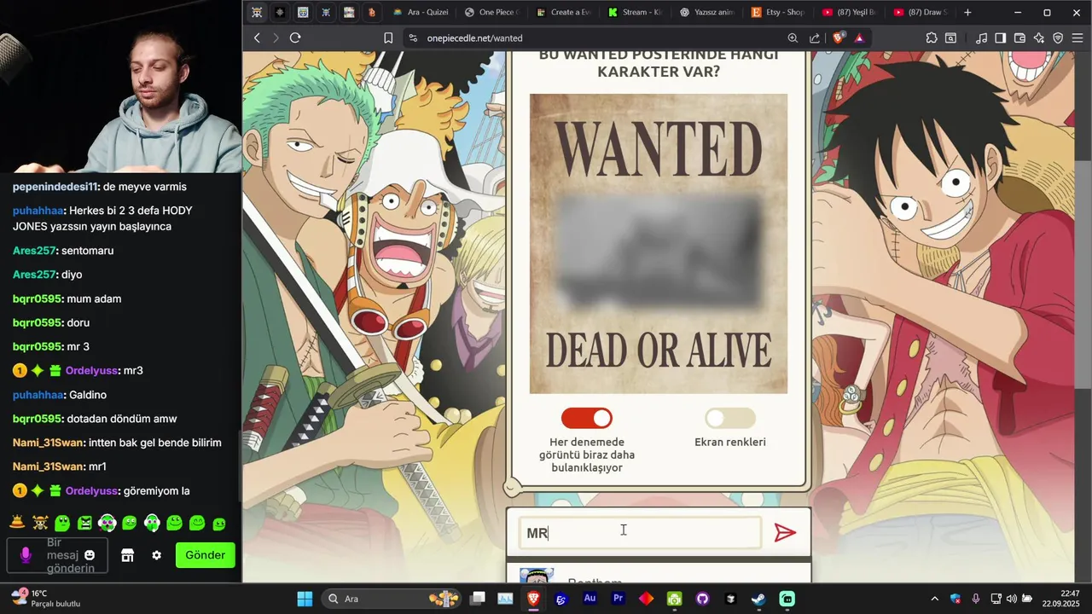
Task: Bookmark this page via the bookmark icon
Action: 388,38
